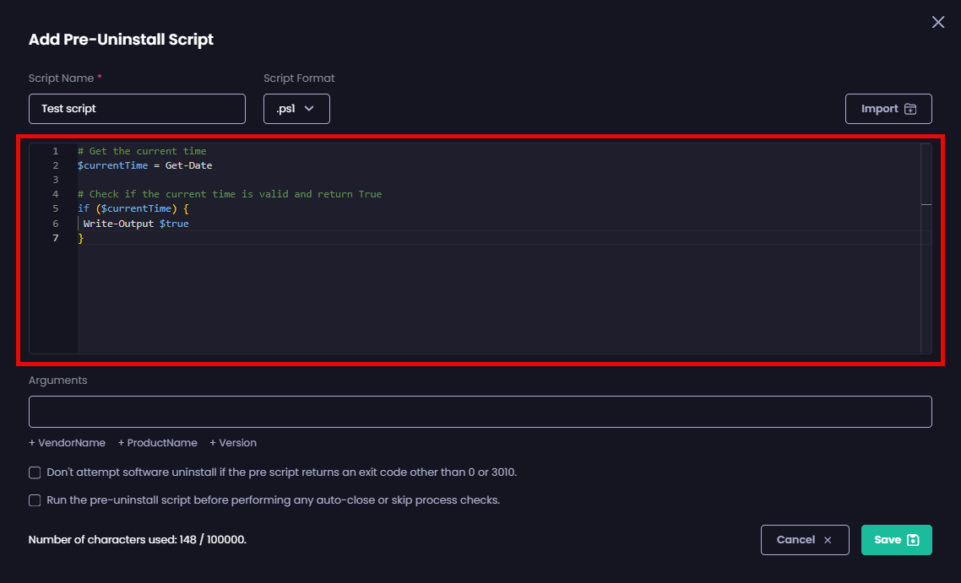
Task: Open the .ps1 Script Format dropdown
Action: 296,109
